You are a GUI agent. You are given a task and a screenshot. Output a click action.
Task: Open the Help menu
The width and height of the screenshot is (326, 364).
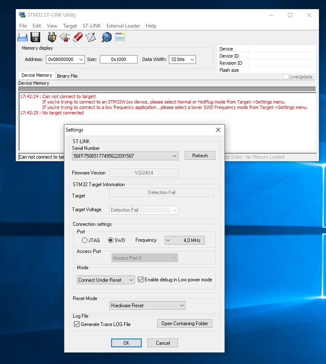(x=151, y=26)
